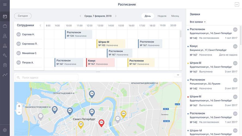242x136 pixels.
Task: Open the clipboard icon in the sidebar
Action: tap(5, 65)
